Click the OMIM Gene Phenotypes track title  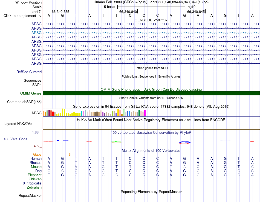tap(151, 90)
